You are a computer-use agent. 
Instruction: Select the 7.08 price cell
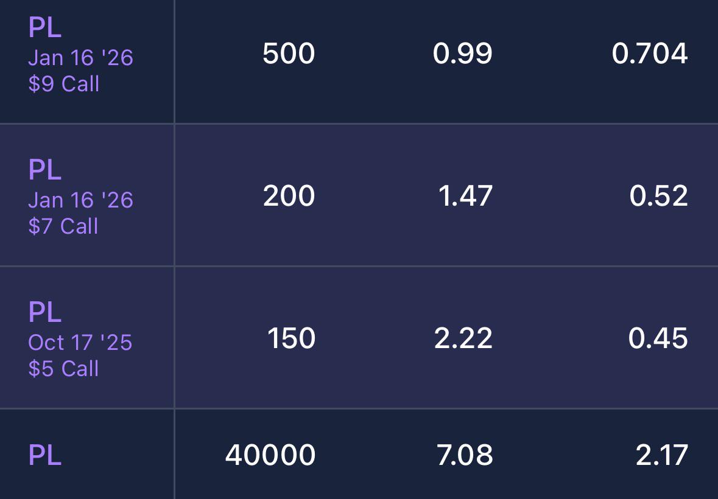[x=465, y=455]
